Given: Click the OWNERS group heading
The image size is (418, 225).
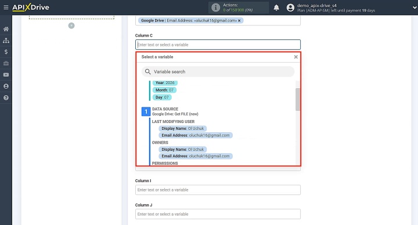Looking at the screenshot, I should coord(160,143).
